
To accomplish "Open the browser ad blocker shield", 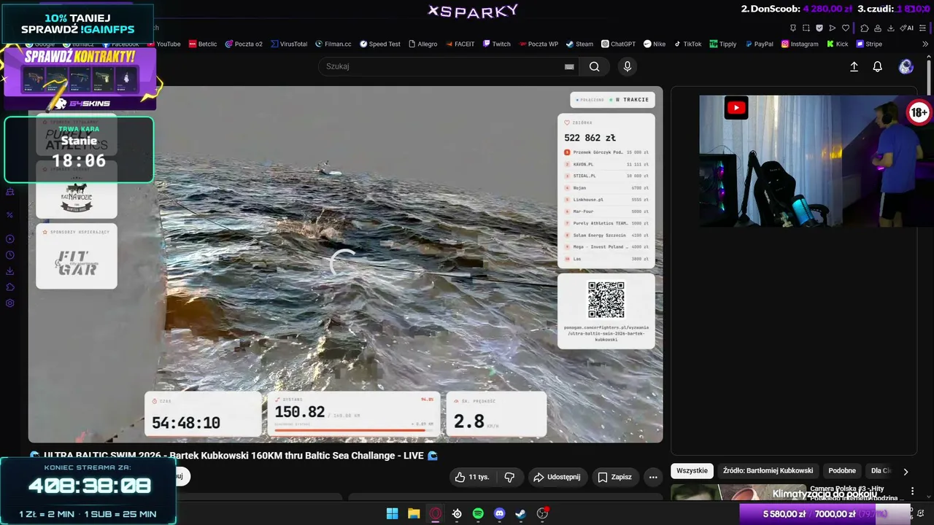I will pos(819,28).
